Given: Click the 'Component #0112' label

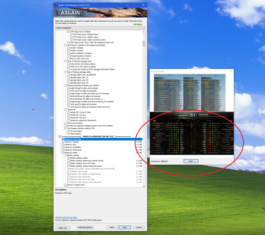Looking at the screenshot, I should pyautogui.click(x=159, y=161).
